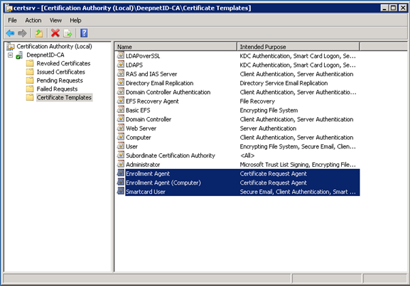Image resolution: width=410 pixels, height=286 pixels.
Task: Sort by Intended Purpose column header
Action: pyautogui.click(x=298, y=46)
